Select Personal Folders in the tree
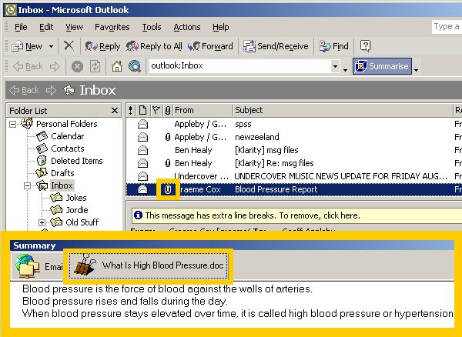The height and width of the screenshot is (337, 462). coord(66,124)
